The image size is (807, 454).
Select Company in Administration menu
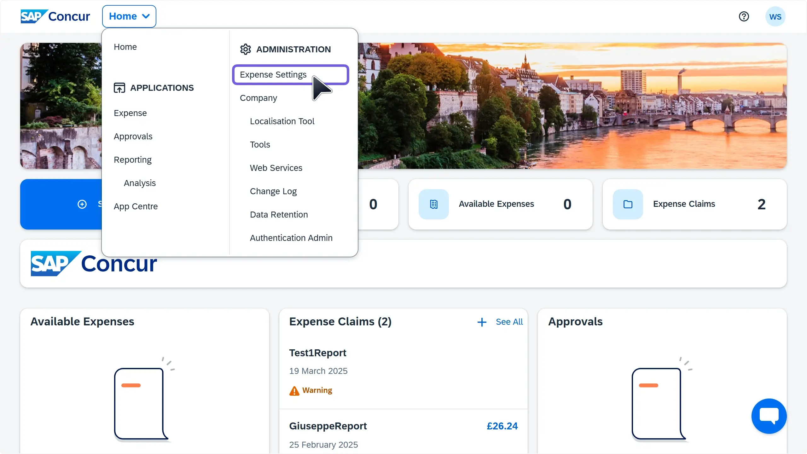click(x=258, y=98)
